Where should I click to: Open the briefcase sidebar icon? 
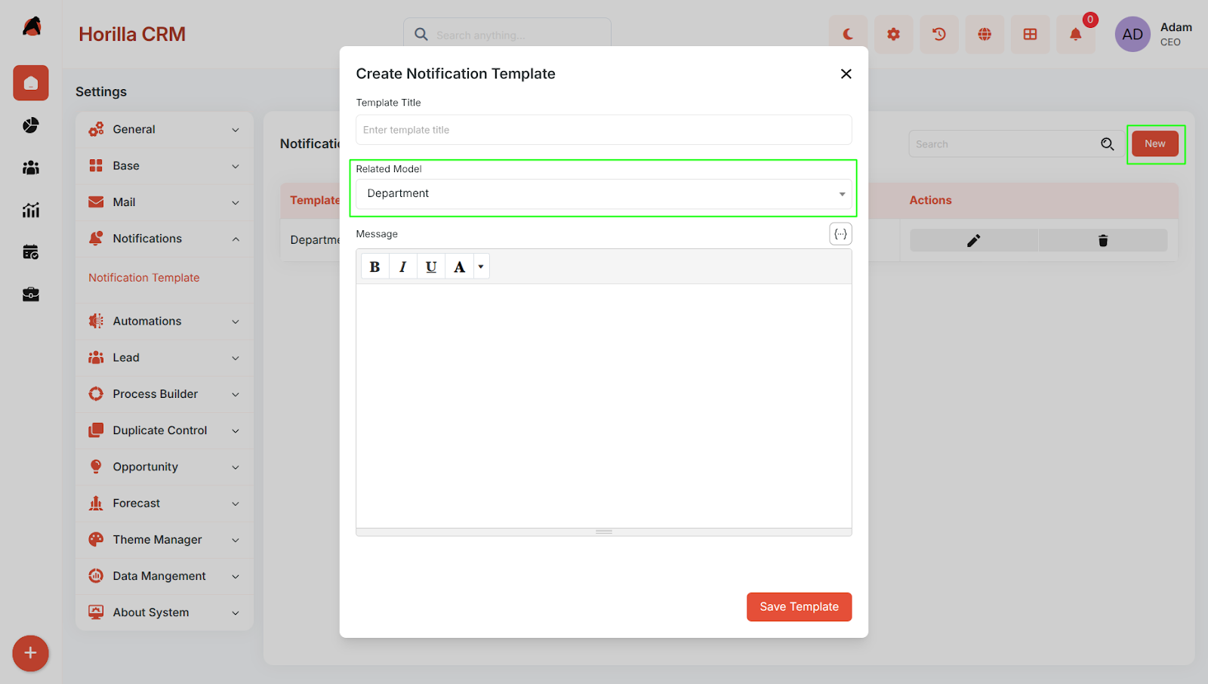coord(31,294)
